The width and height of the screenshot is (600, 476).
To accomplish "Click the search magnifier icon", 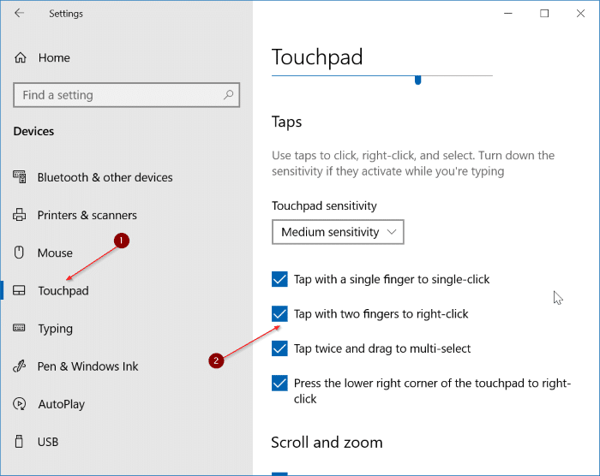I will 229,94.
